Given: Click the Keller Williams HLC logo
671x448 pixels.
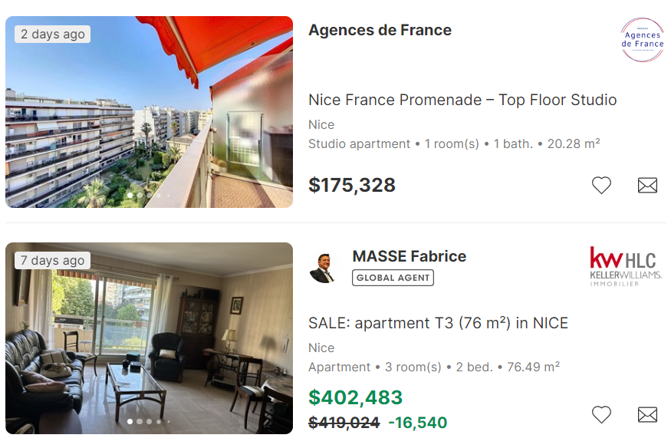Looking at the screenshot, I should point(625,266).
